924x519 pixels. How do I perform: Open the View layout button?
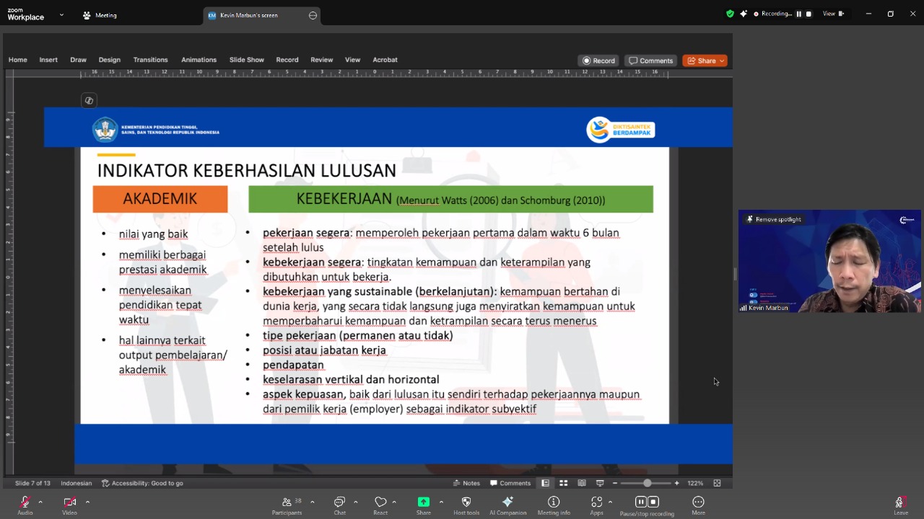pyautogui.click(x=833, y=14)
